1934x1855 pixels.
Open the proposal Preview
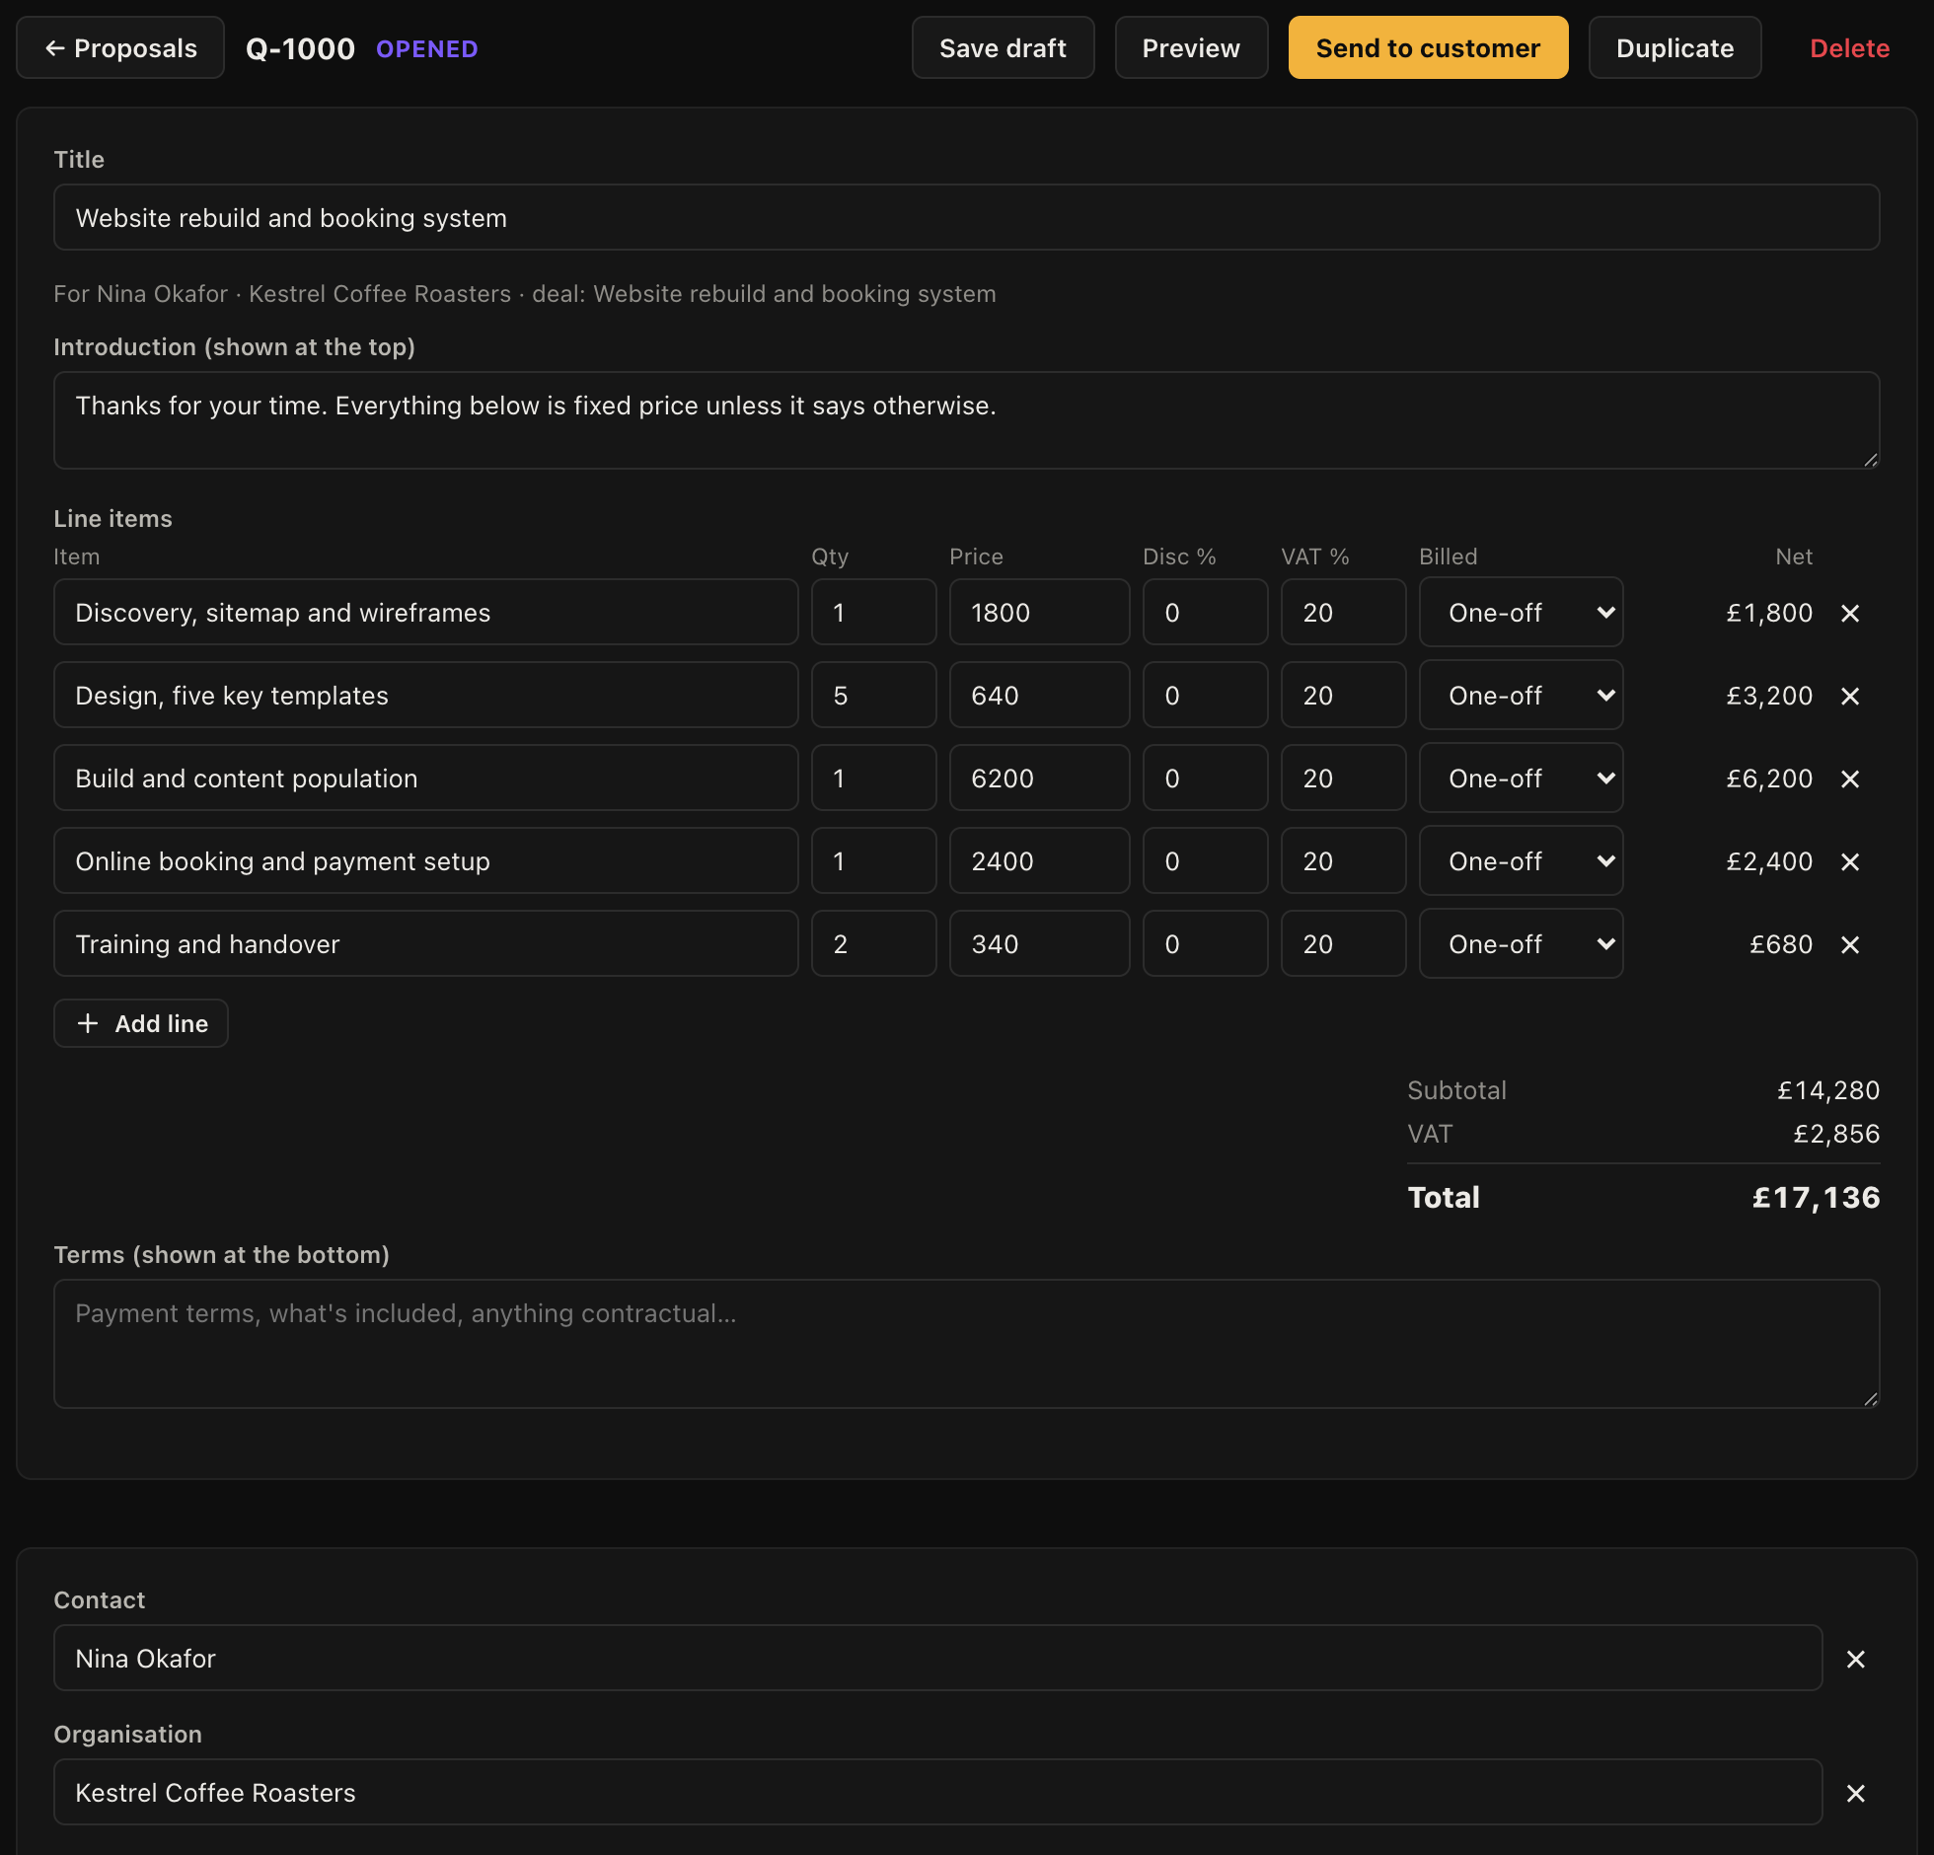tap(1191, 47)
